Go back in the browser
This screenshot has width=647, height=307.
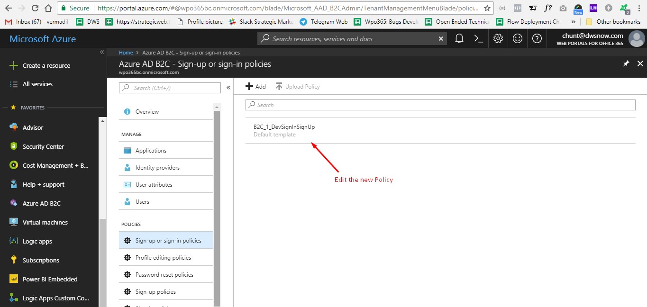[8, 8]
